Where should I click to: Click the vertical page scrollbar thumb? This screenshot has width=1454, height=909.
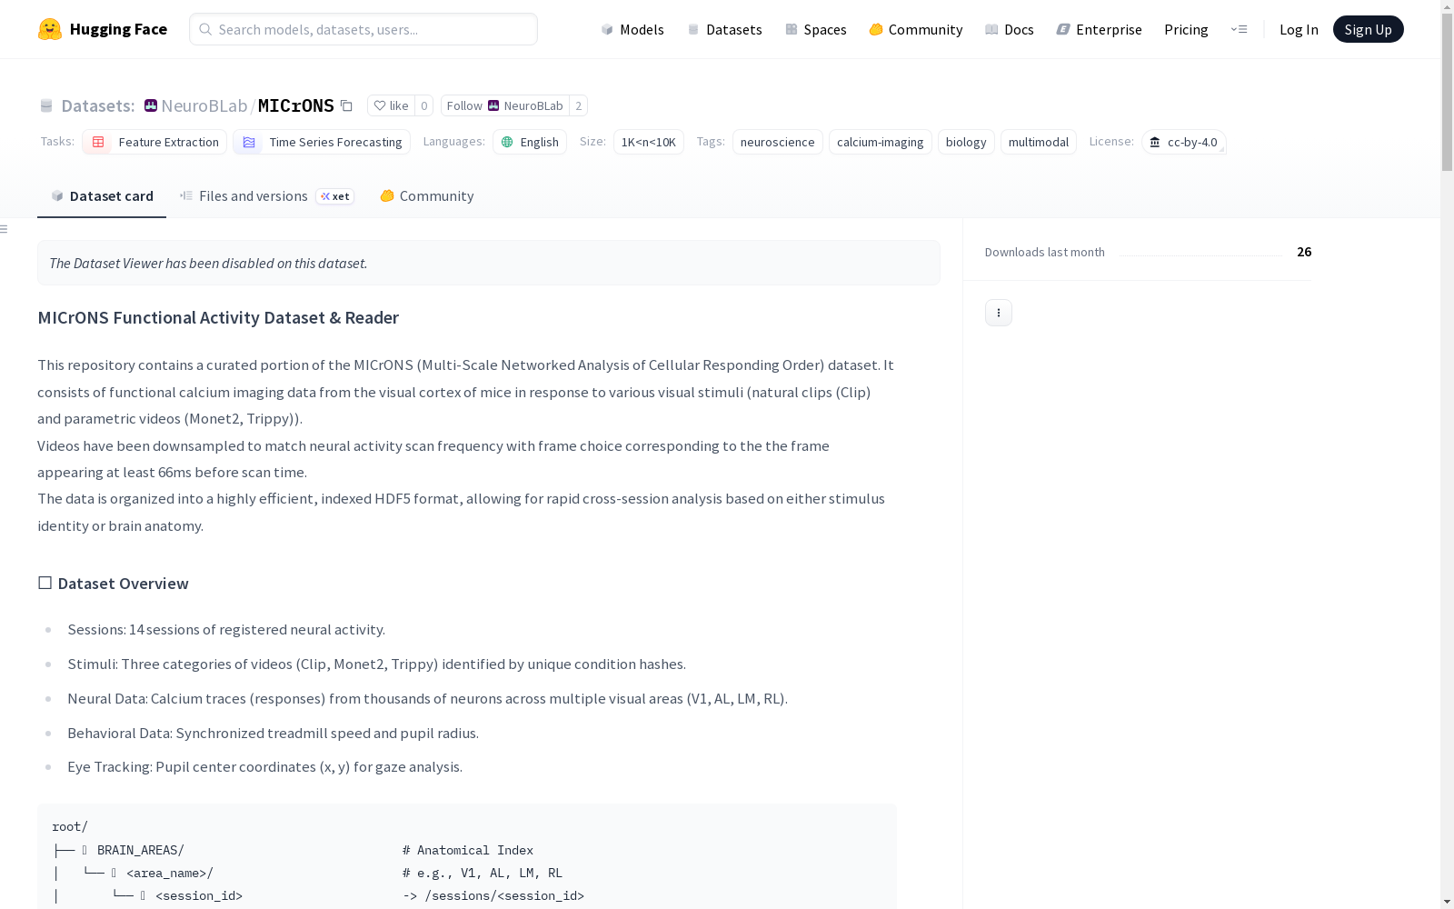pyautogui.click(x=1447, y=93)
